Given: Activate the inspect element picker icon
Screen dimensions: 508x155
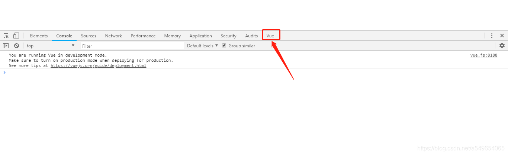Looking at the screenshot, I should click(6, 36).
